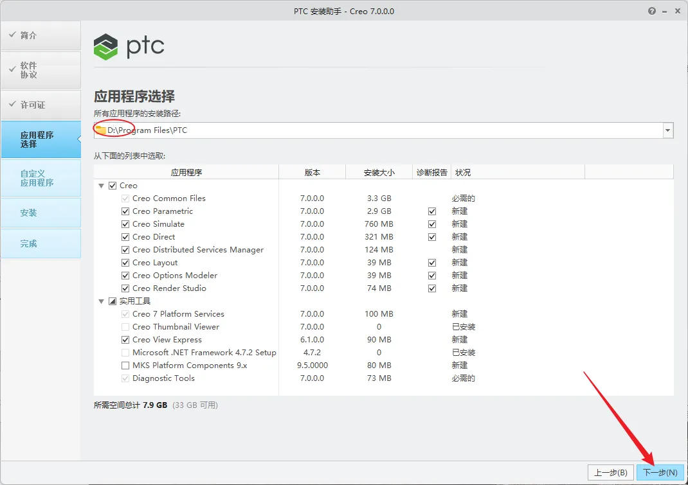Select the Creo View Express label
The image size is (688, 485).
tap(167, 340)
